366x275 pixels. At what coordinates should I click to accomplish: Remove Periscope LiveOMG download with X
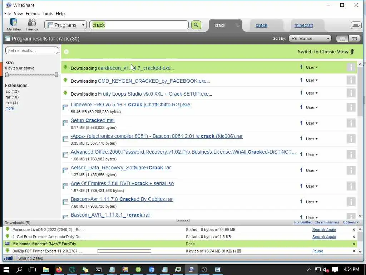pos(354,230)
